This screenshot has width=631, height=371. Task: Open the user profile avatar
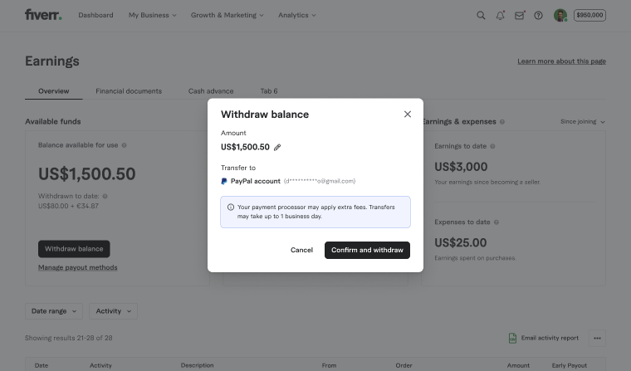click(x=560, y=15)
